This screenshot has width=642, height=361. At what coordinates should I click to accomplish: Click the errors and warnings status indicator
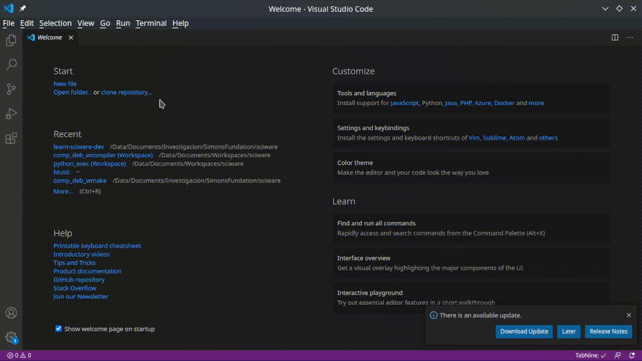19,355
